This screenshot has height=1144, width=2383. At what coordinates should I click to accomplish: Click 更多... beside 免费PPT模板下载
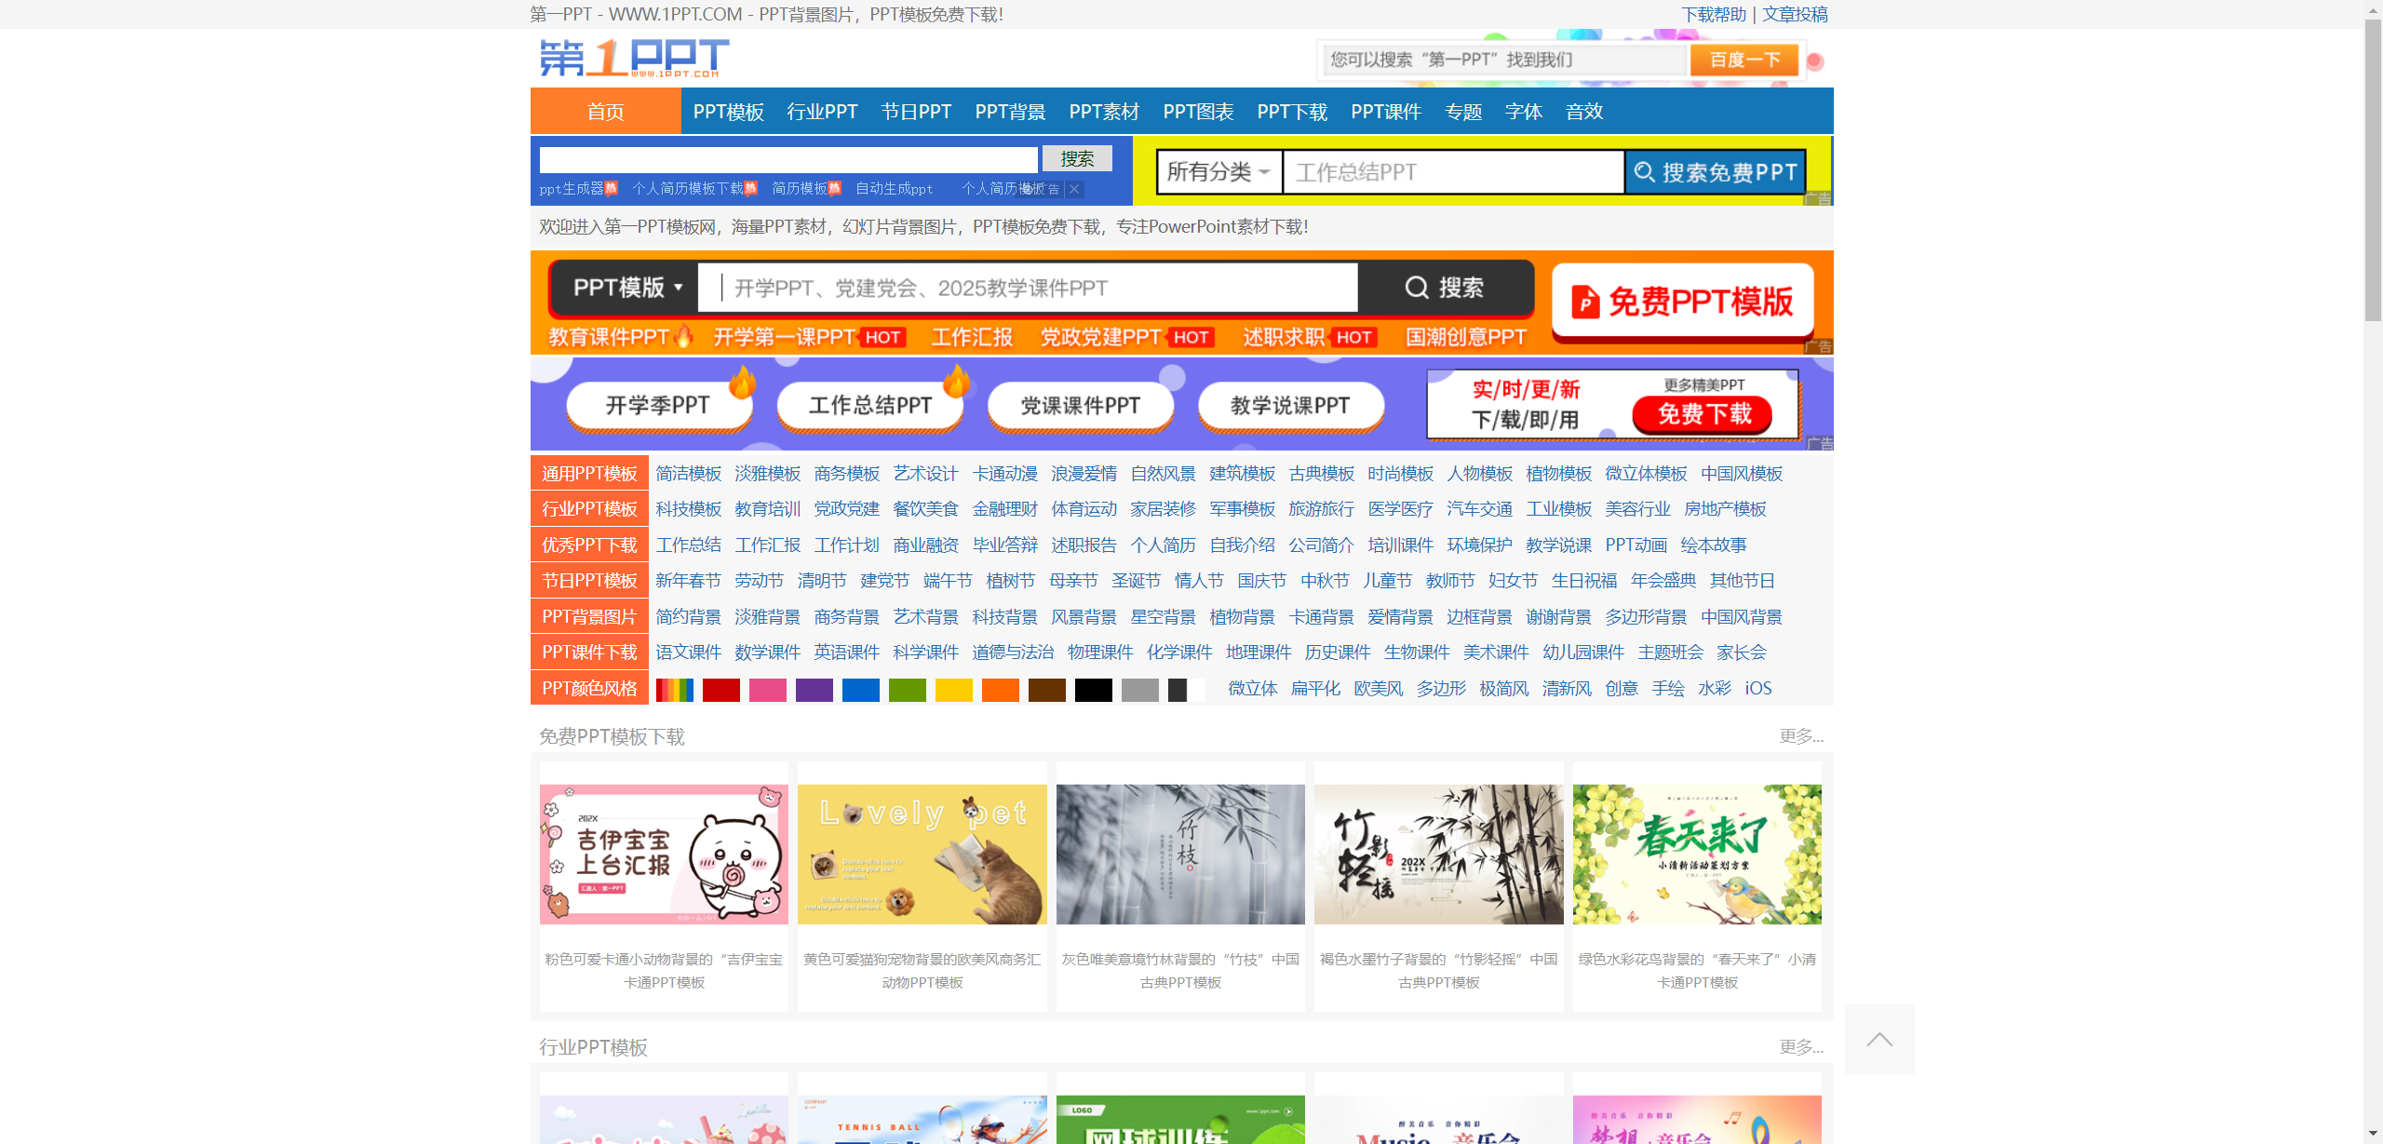(1800, 736)
